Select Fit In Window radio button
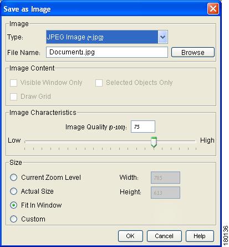This screenshot has height=247, width=229. tap(14, 205)
